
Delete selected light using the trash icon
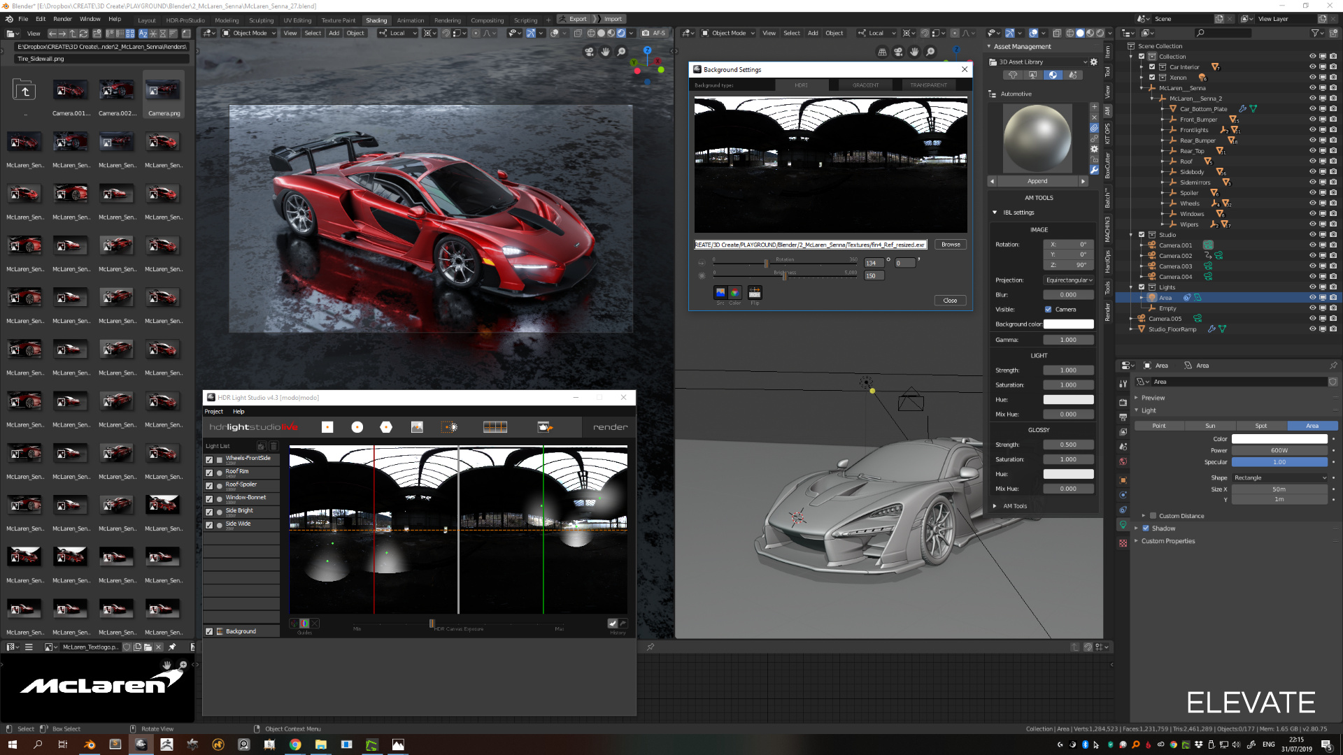tap(273, 446)
